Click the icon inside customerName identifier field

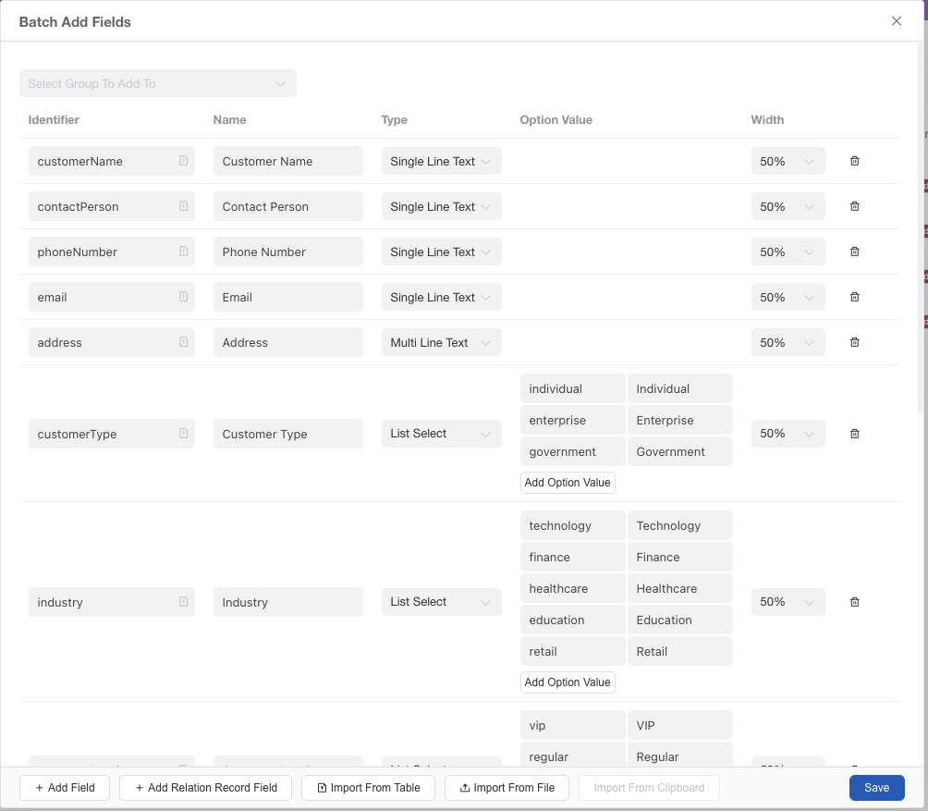tap(183, 161)
